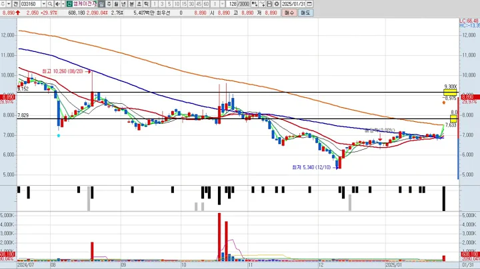The height and width of the screenshot is (269, 480).
Task: Click the LC:66.48 indicator text
Action: [x=469, y=21]
